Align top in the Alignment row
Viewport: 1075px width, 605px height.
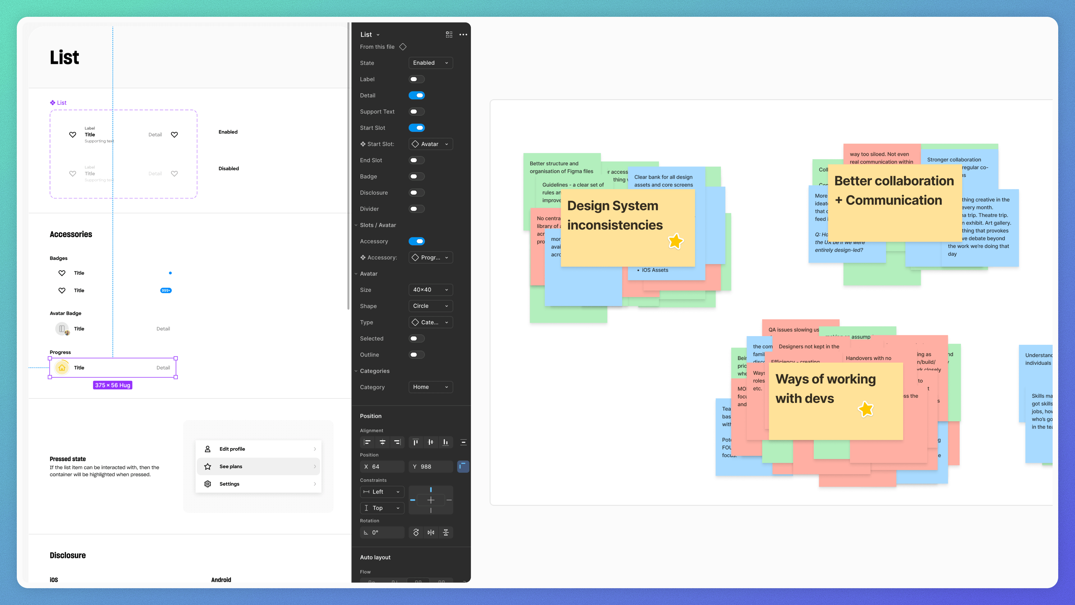coord(416,442)
